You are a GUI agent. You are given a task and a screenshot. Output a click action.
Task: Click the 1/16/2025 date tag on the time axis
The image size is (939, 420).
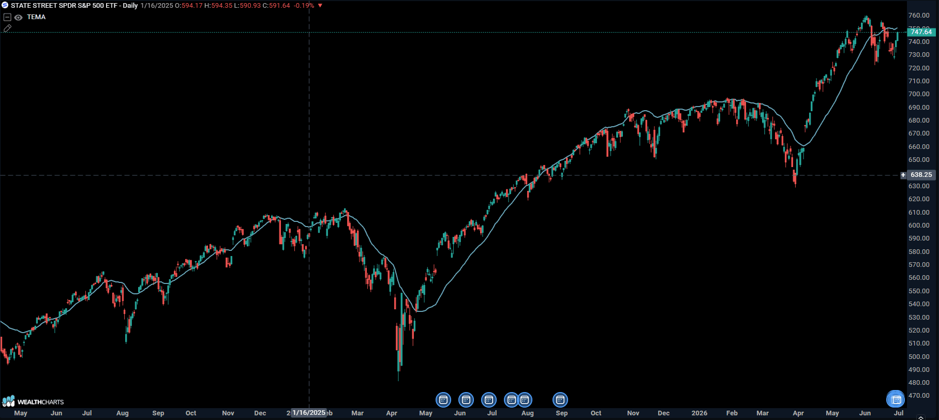tap(309, 413)
